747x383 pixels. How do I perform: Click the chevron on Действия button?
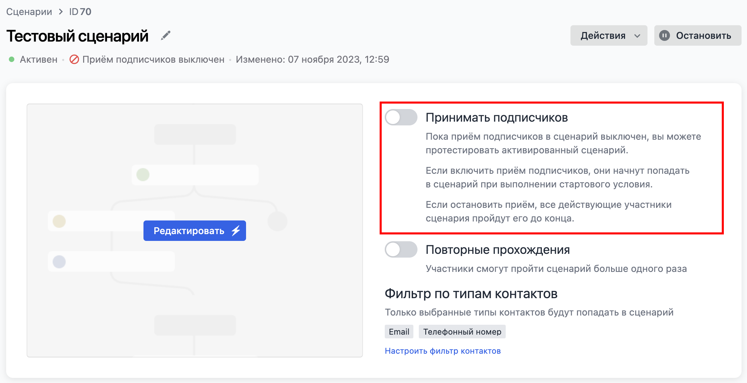click(637, 35)
